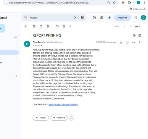Open the toolbar More options menu
Screen dimensions: 148x139
70,26
